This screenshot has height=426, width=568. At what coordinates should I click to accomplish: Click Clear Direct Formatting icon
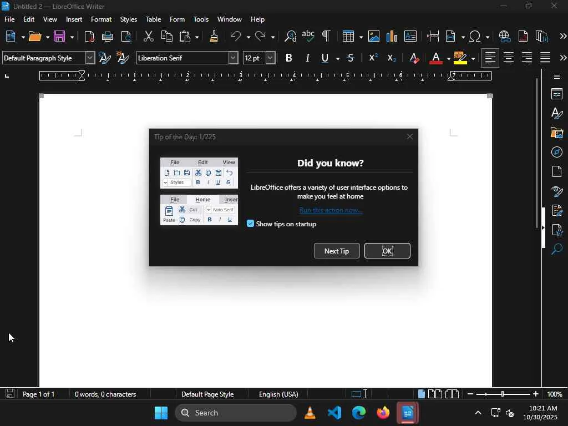coord(414,58)
